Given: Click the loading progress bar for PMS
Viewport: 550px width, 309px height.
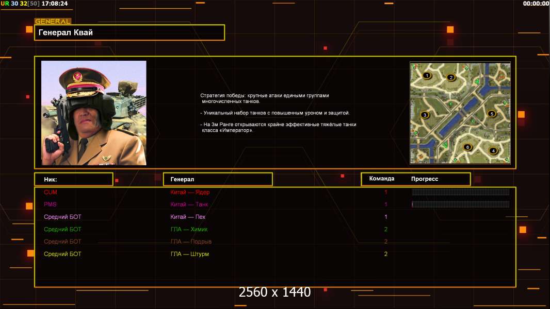Looking at the screenshot, I should tap(460, 204).
